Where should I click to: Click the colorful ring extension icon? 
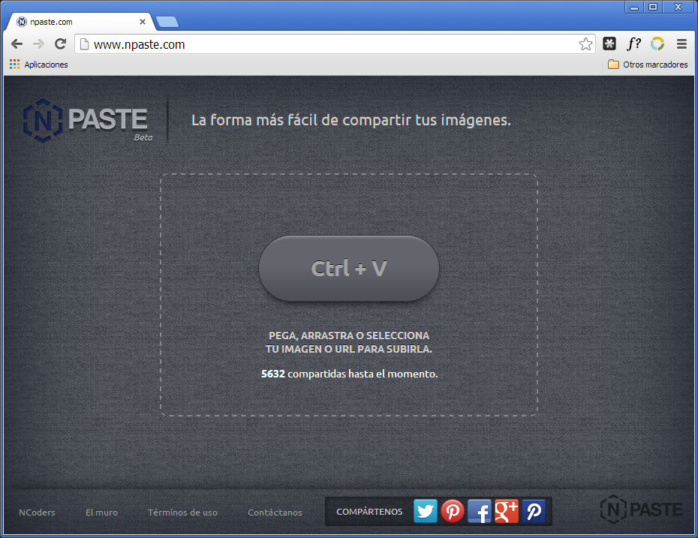point(657,44)
